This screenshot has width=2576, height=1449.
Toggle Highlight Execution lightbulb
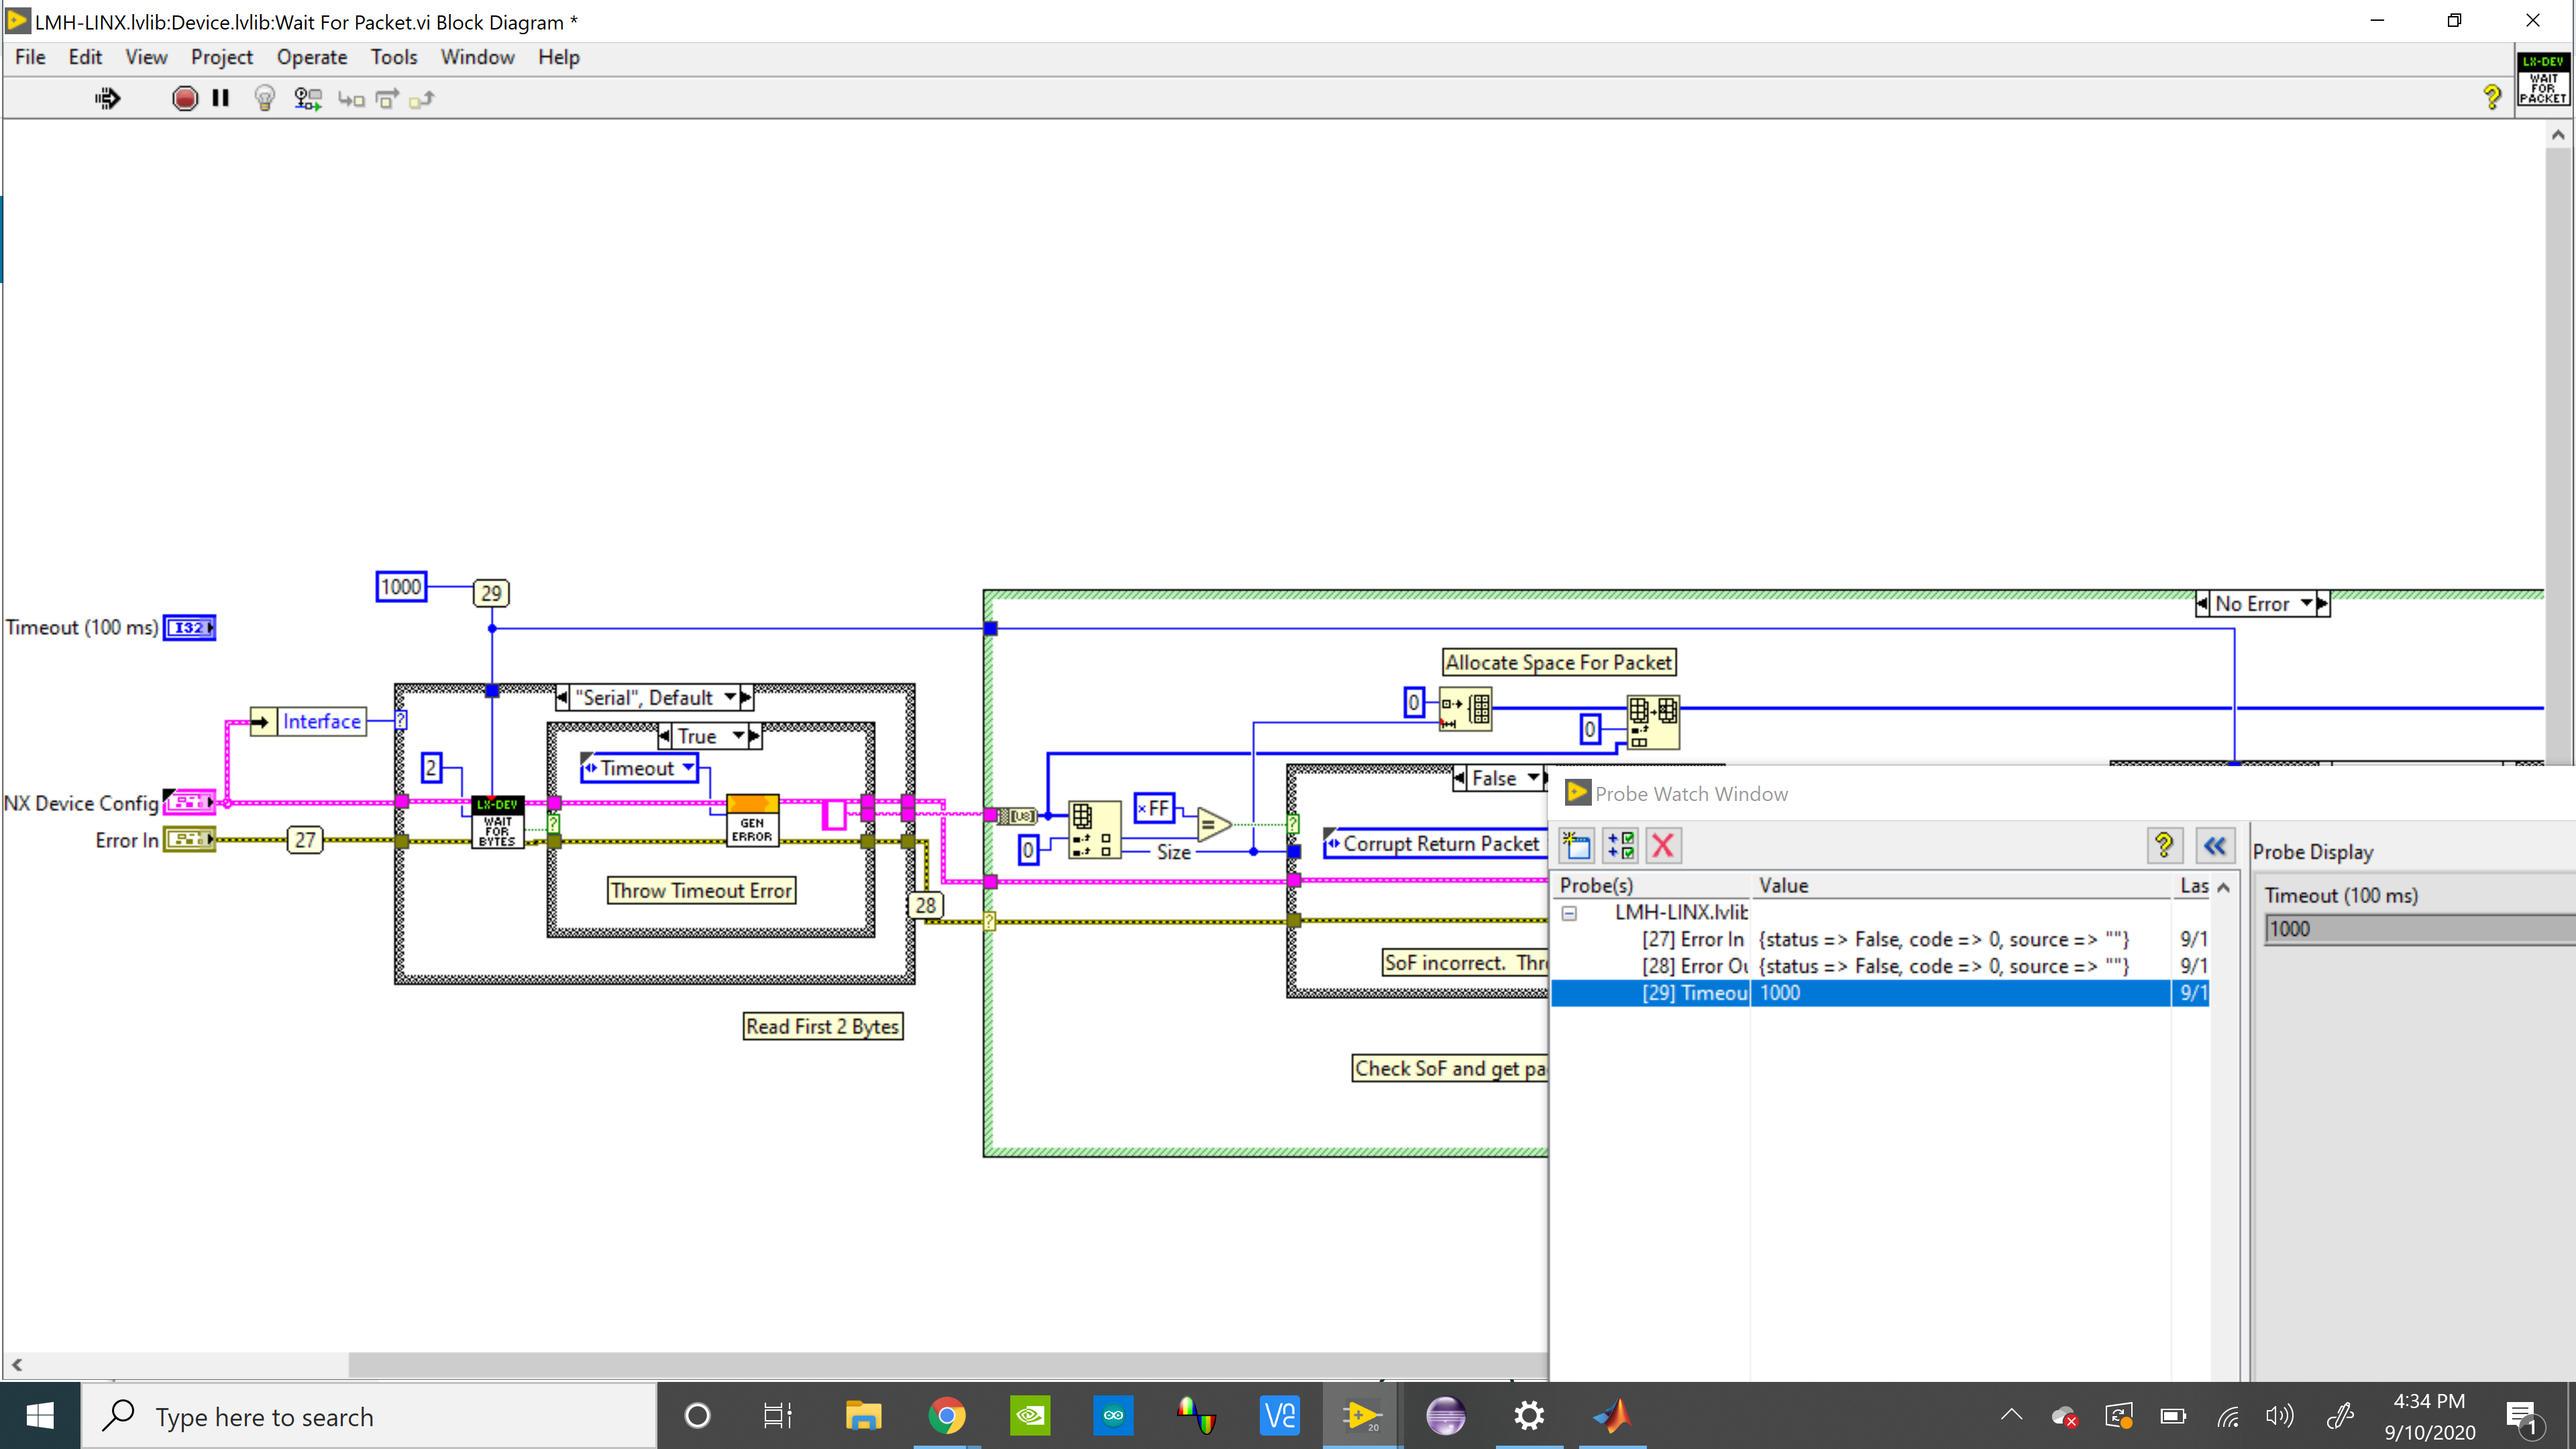point(264,98)
